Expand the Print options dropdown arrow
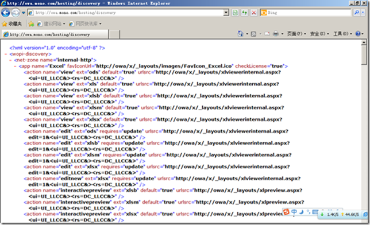The image size is (370, 225). pos(282,34)
